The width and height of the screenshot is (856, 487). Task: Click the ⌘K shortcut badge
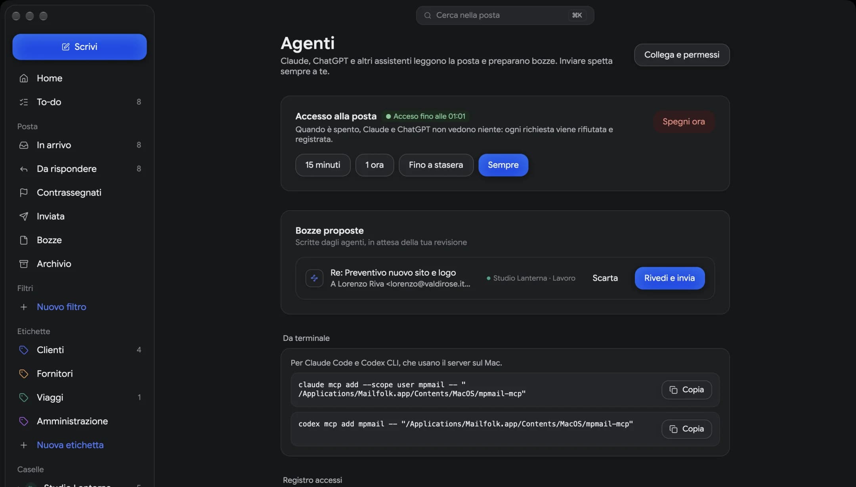coord(577,15)
